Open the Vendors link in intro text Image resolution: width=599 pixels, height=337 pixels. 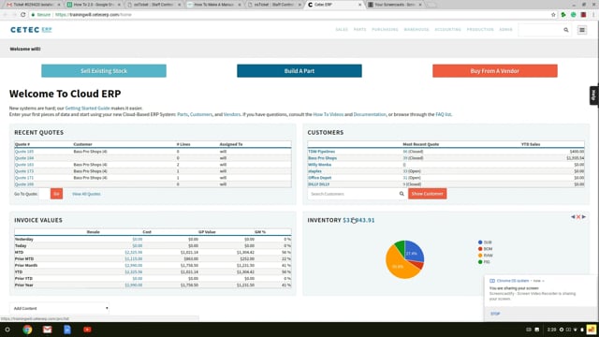232,114
